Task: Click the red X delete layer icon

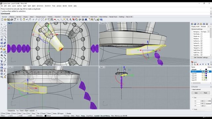Action: coord(197,64)
